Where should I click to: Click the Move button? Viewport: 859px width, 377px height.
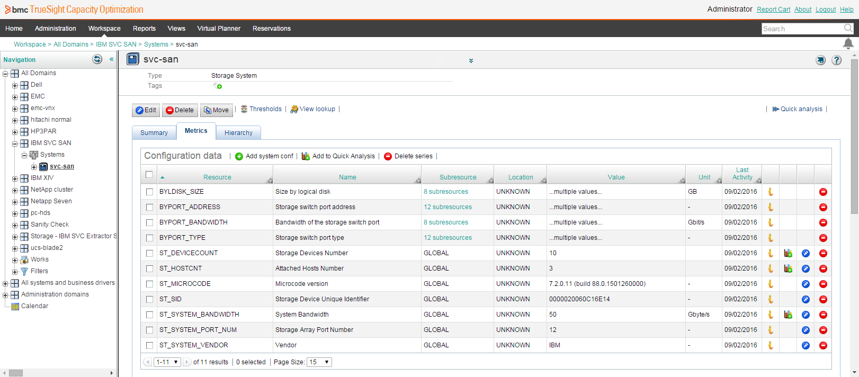[x=216, y=110]
